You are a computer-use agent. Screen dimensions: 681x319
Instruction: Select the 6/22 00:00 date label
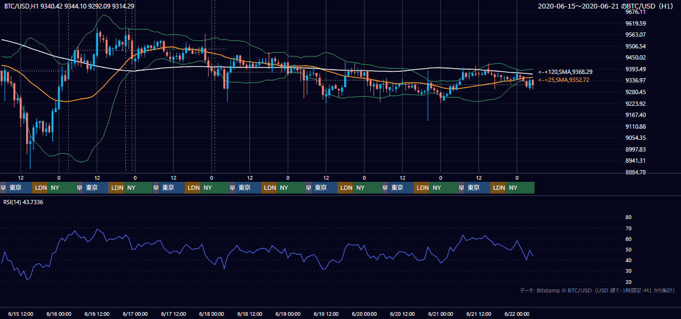(516, 314)
